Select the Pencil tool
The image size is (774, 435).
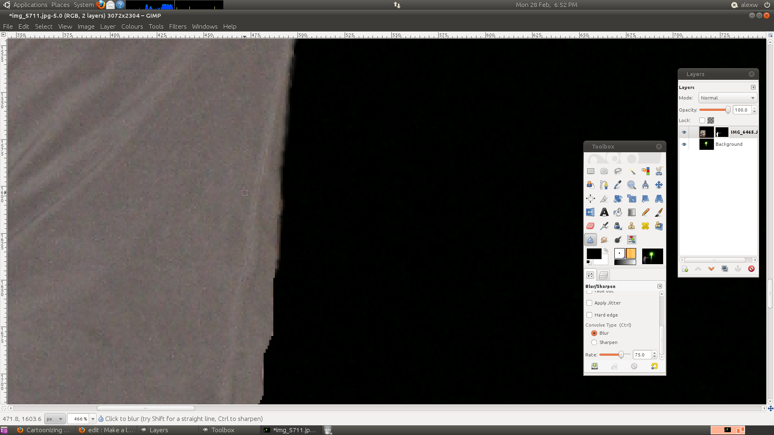(645, 212)
